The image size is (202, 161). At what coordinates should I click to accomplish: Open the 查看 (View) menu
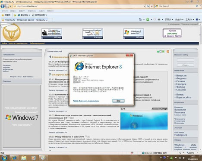pos(22,11)
